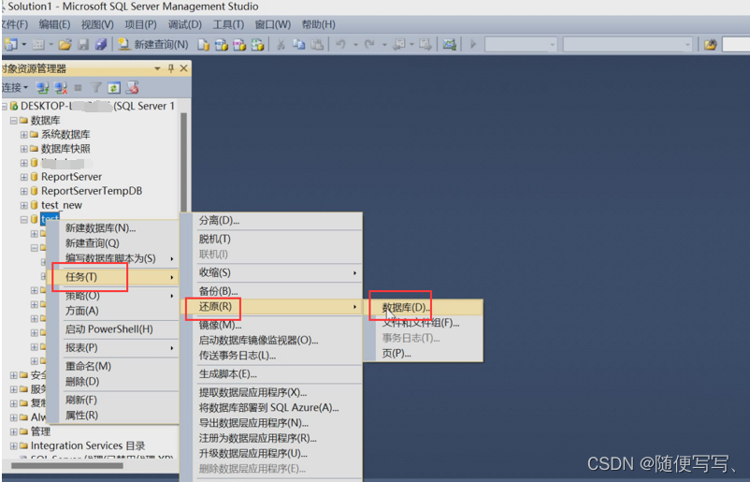Screen dimensions: 750x482
Task: Expand the test_new database node
Action: coord(23,205)
